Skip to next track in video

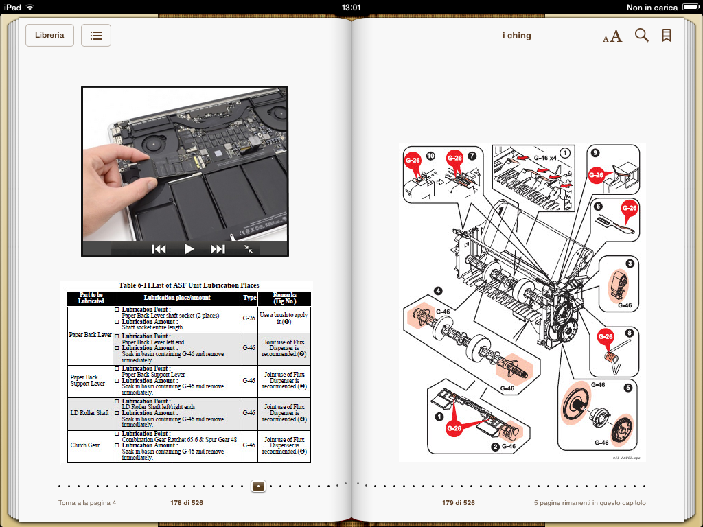pos(218,249)
